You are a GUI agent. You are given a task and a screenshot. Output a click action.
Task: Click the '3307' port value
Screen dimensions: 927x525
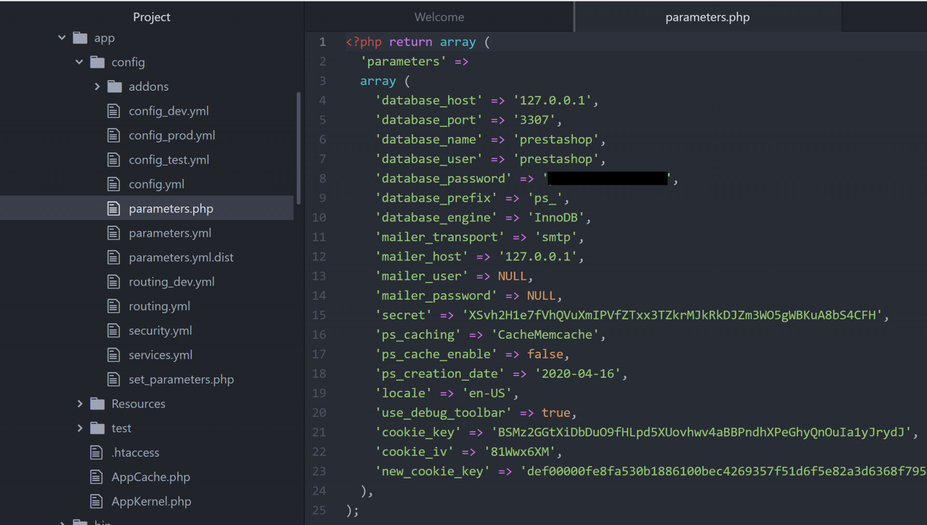[534, 120]
